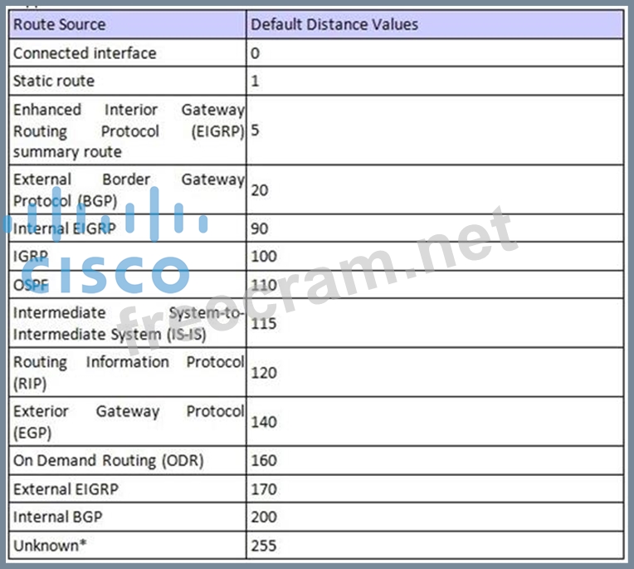Viewport: 634px width, 569px height.
Task: Select the 'External EIGRP' row label
Action: [66, 489]
